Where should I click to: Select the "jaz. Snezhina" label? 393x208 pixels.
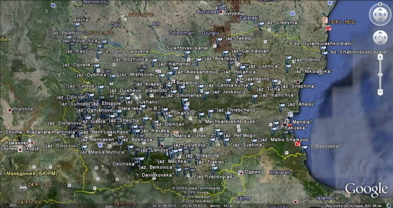(x=297, y=86)
